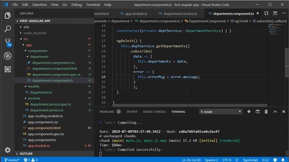Click LF end-of-line setting
The image size is (289, 162).
(237, 160)
